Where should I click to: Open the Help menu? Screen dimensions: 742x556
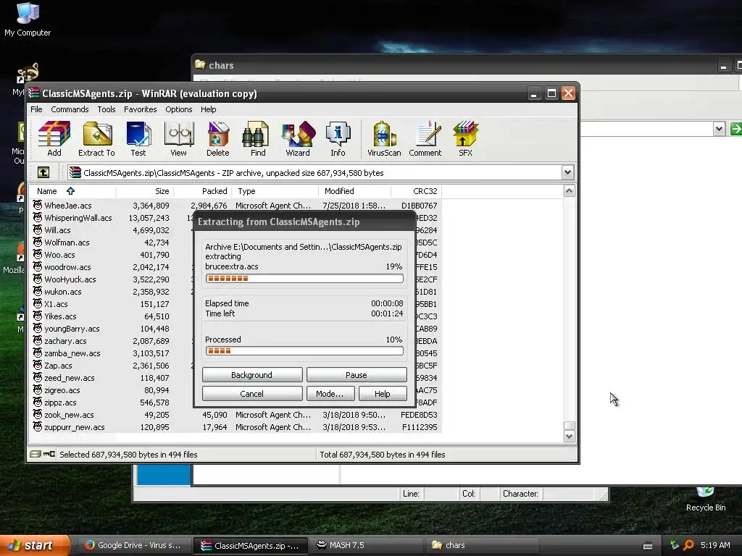[208, 109]
